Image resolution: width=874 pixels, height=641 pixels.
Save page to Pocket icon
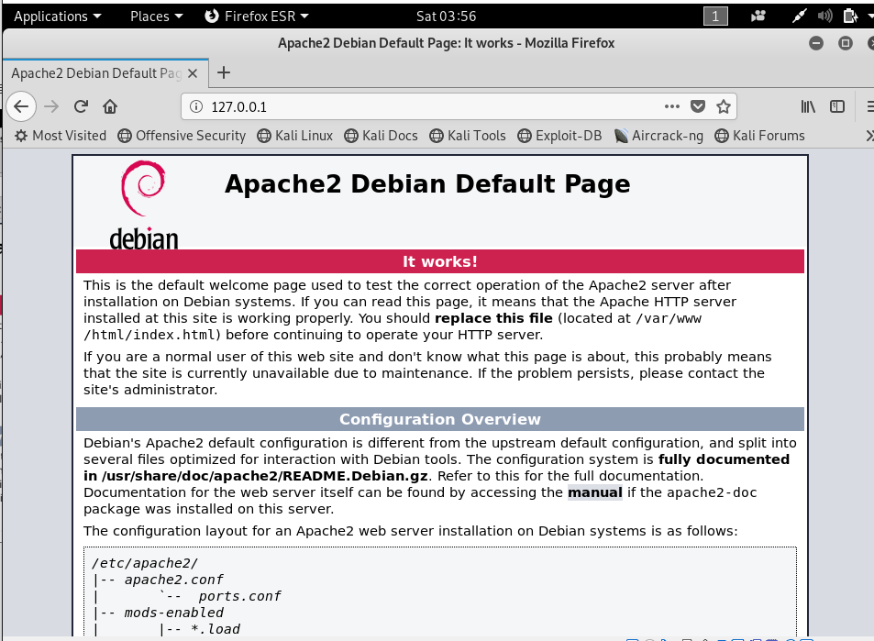point(698,106)
